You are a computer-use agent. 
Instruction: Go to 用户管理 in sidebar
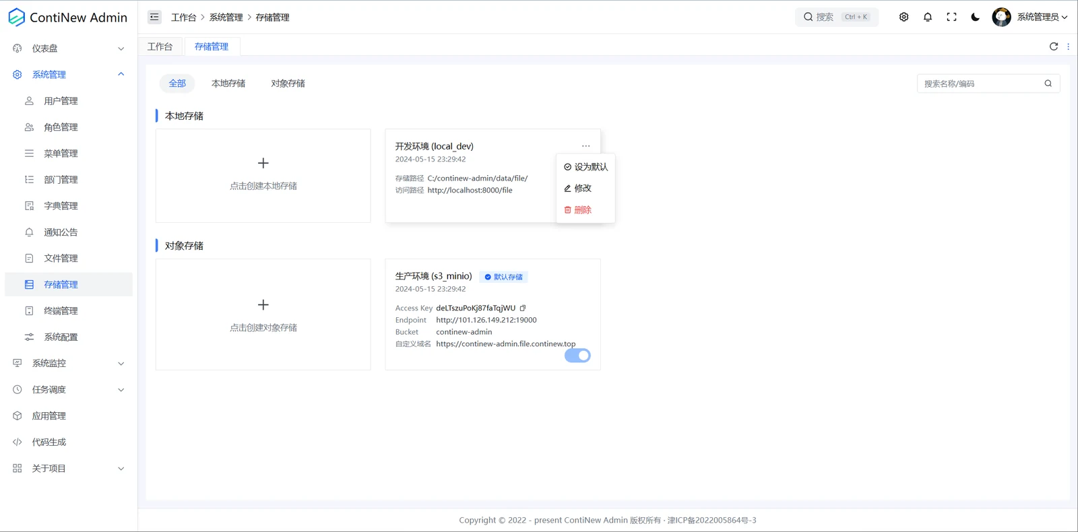[x=69, y=101]
